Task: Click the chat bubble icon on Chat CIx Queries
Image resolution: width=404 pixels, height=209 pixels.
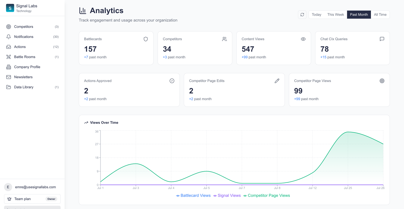Action: 382,39
